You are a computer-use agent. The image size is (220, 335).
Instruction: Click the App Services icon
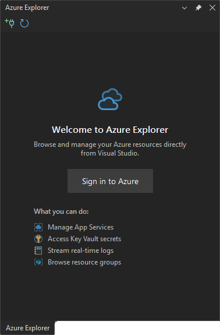point(38,227)
